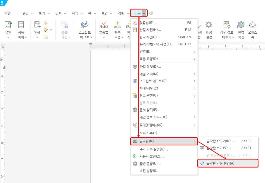This screenshot has height=183, width=265.
Task: Select 유의어/반의어 사전(T)... menu entry
Action: [164, 44]
